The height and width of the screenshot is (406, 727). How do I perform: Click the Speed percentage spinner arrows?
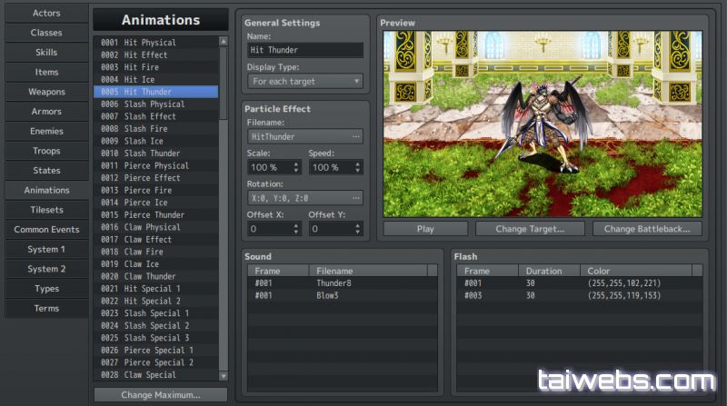tap(356, 168)
